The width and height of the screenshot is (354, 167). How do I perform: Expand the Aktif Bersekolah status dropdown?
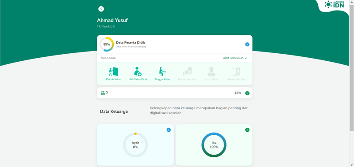(235, 58)
